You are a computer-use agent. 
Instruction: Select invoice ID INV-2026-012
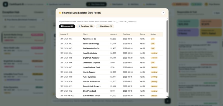coord(66,91)
